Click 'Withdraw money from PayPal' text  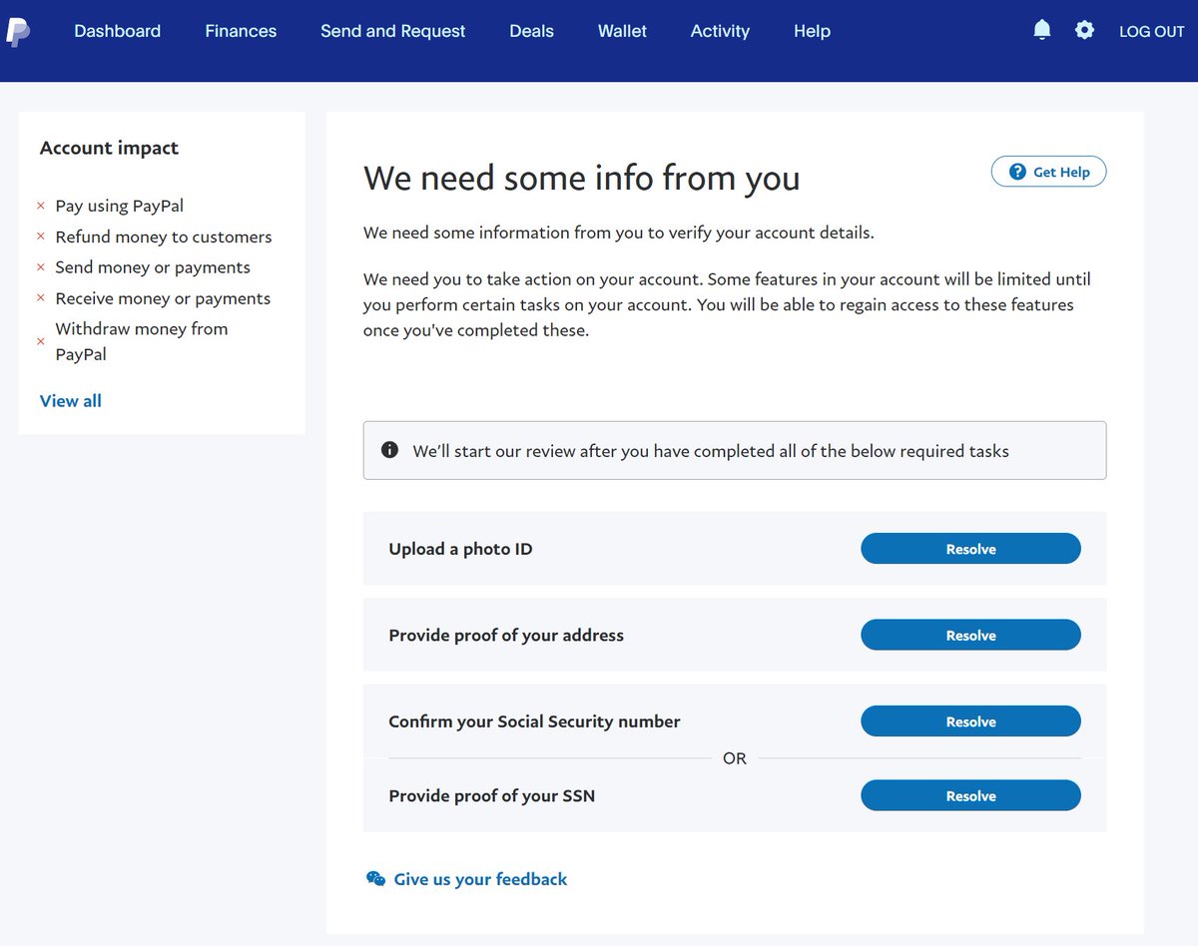pyautogui.click(x=142, y=341)
